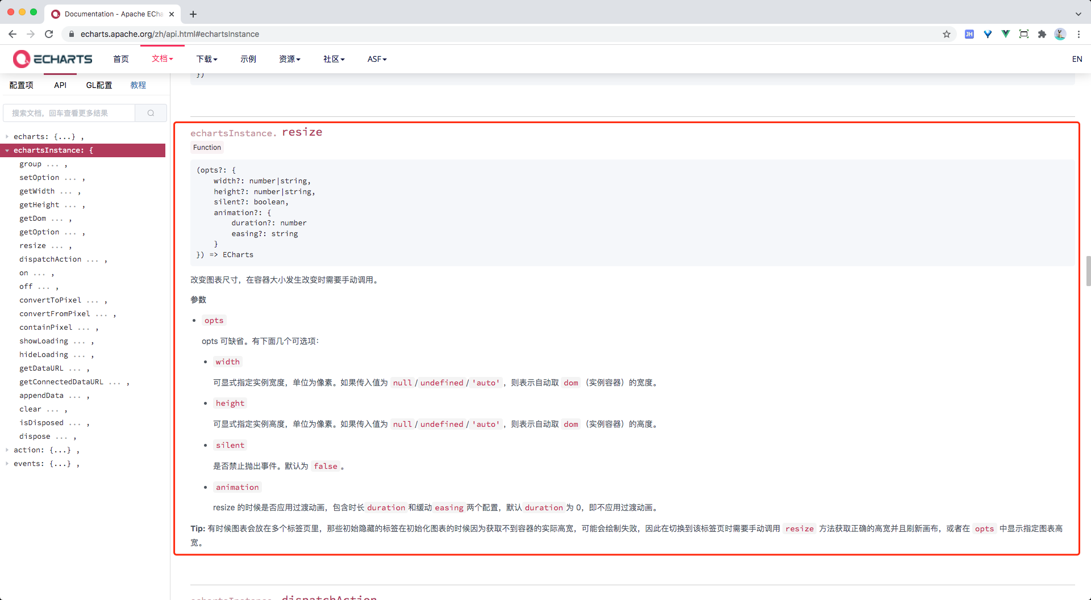Click the browser forward arrow
Image resolution: width=1091 pixels, height=600 pixels.
(x=31, y=34)
